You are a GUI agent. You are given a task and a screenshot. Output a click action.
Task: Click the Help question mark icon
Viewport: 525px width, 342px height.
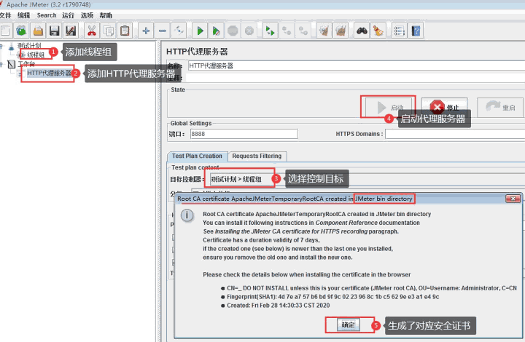pos(416,31)
